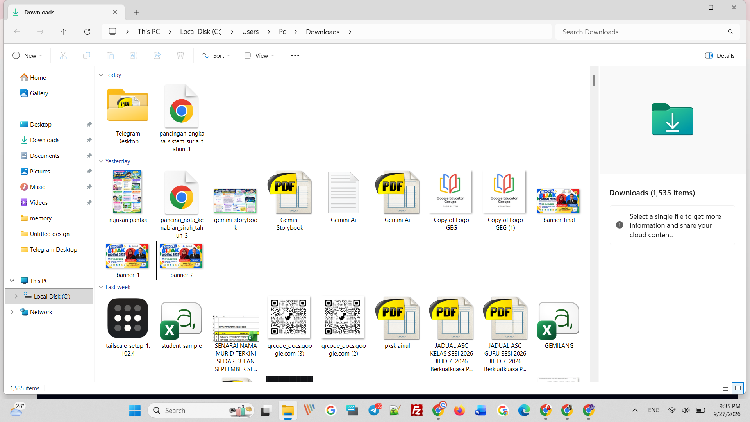750x422 pixels.
Task: Collapse the Yesterday group
Action: pos(101,161)
